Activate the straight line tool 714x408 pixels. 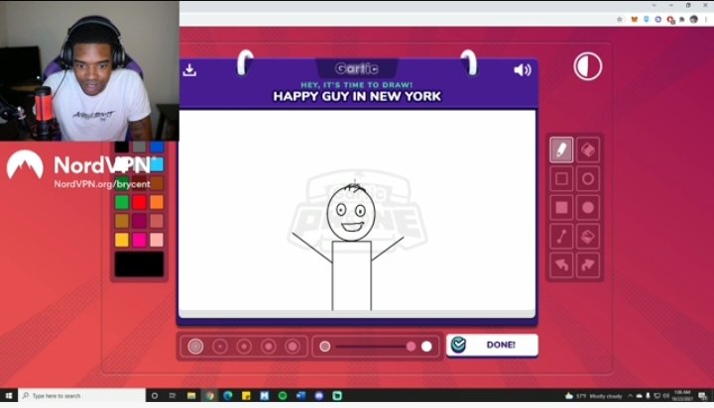561,237
